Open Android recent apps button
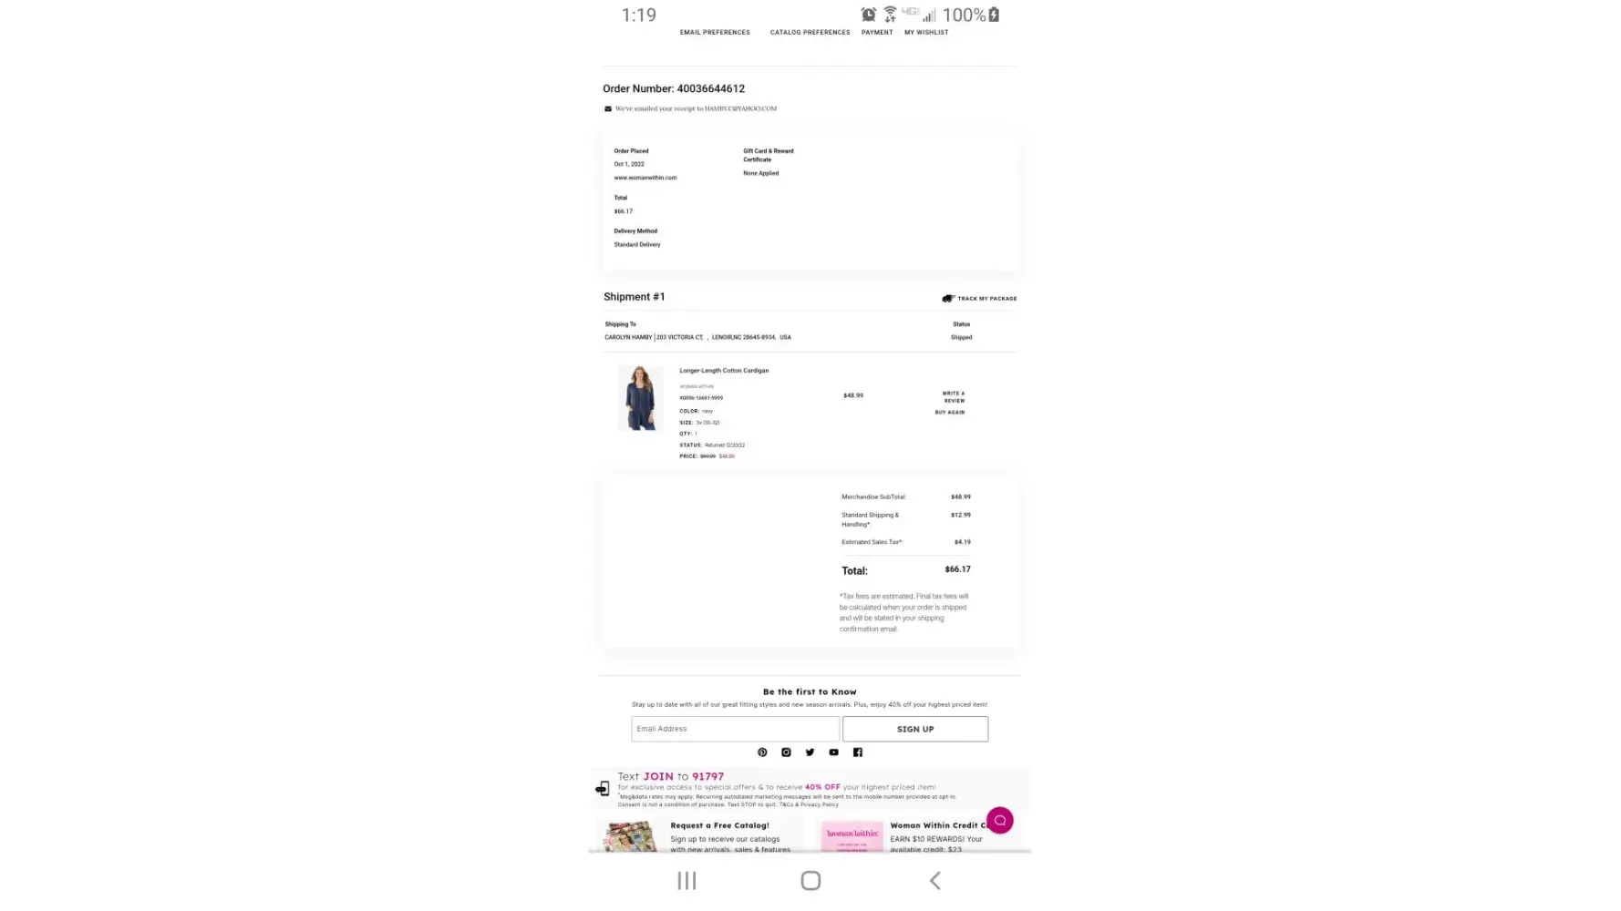This screenshot has height=911, width=1621. click(687, 880)
